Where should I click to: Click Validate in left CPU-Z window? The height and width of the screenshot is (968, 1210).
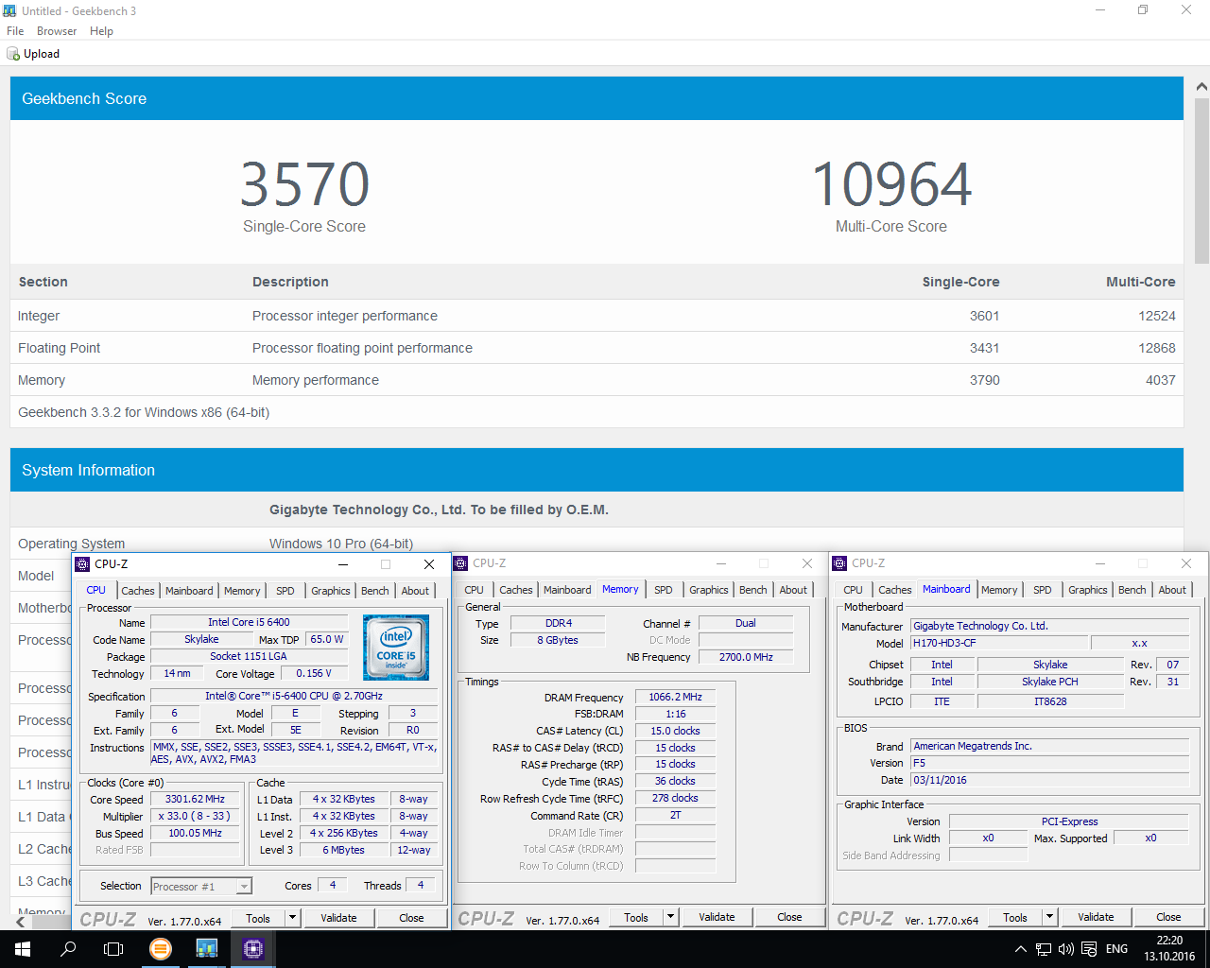(338, 918)
